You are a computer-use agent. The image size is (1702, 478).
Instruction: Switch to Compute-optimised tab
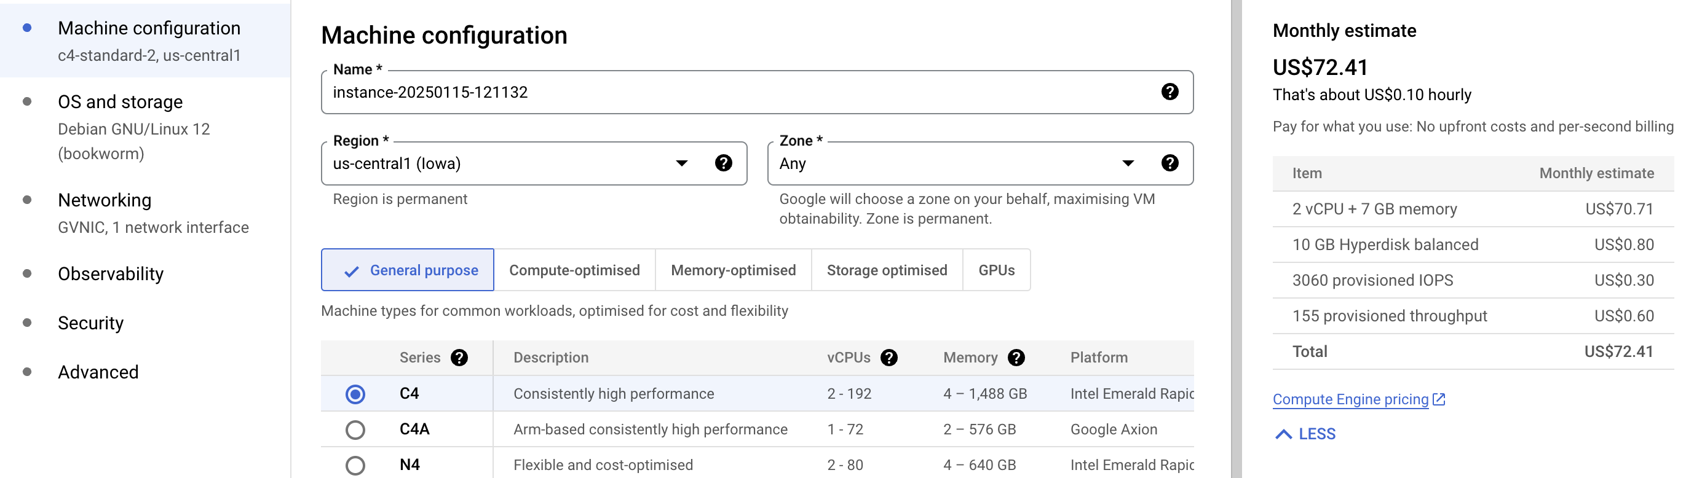574,270
